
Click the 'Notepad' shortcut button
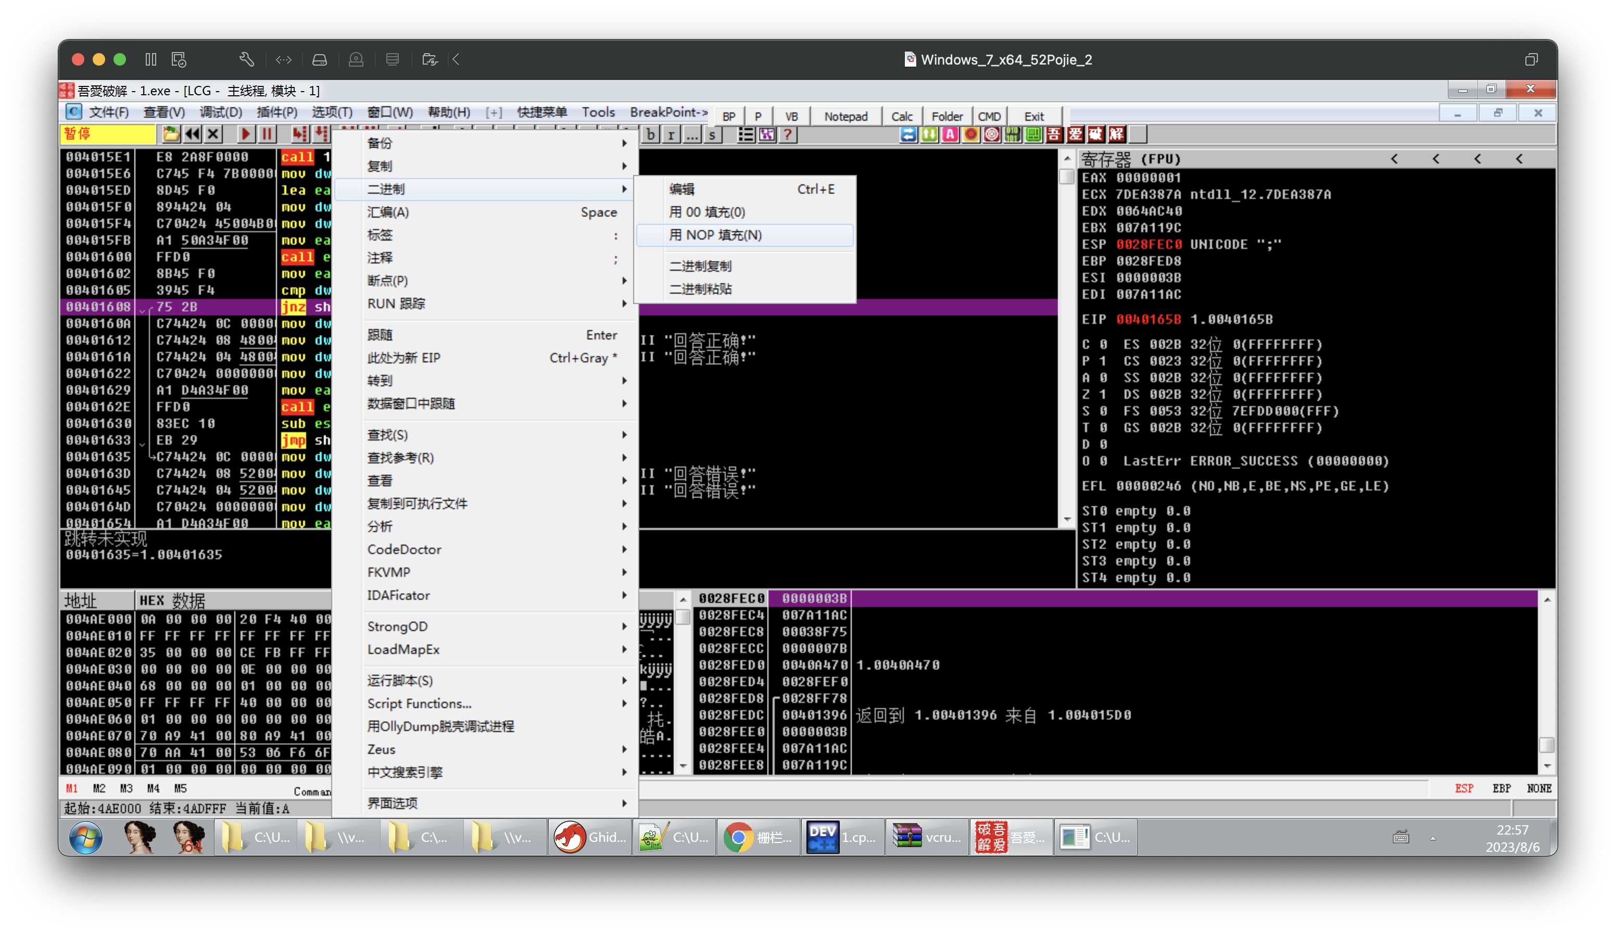tap(845, 116)
